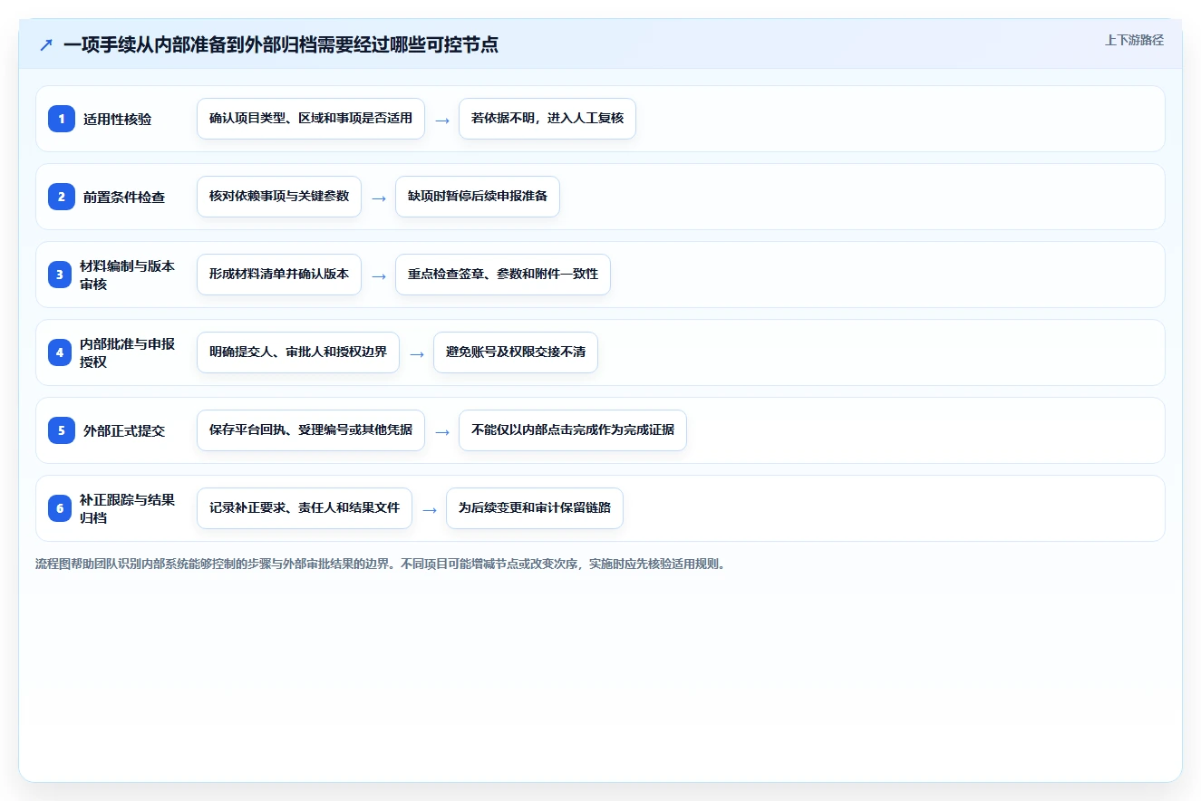Viewport: 1201px width, 801px height.
Task: Click the '保存平台回执、受理编号或其他凭据' box
Action: (311, 430)
